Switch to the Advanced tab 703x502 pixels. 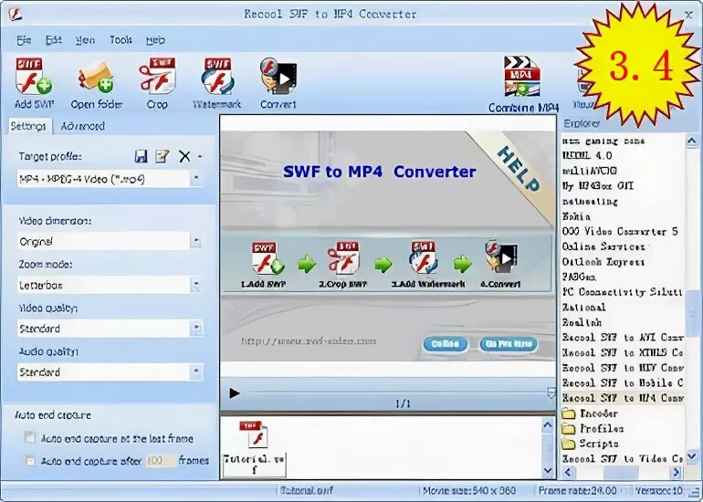(82, 126)
